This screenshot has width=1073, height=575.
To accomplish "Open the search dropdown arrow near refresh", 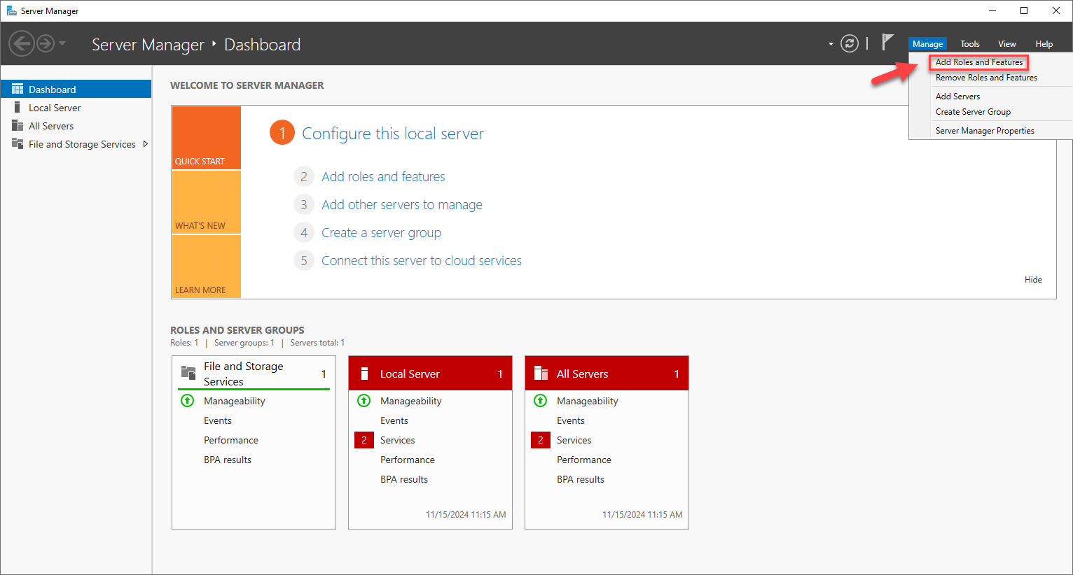I will [x=829, y=43].
